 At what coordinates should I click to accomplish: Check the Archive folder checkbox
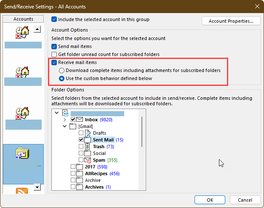[73, 180]
